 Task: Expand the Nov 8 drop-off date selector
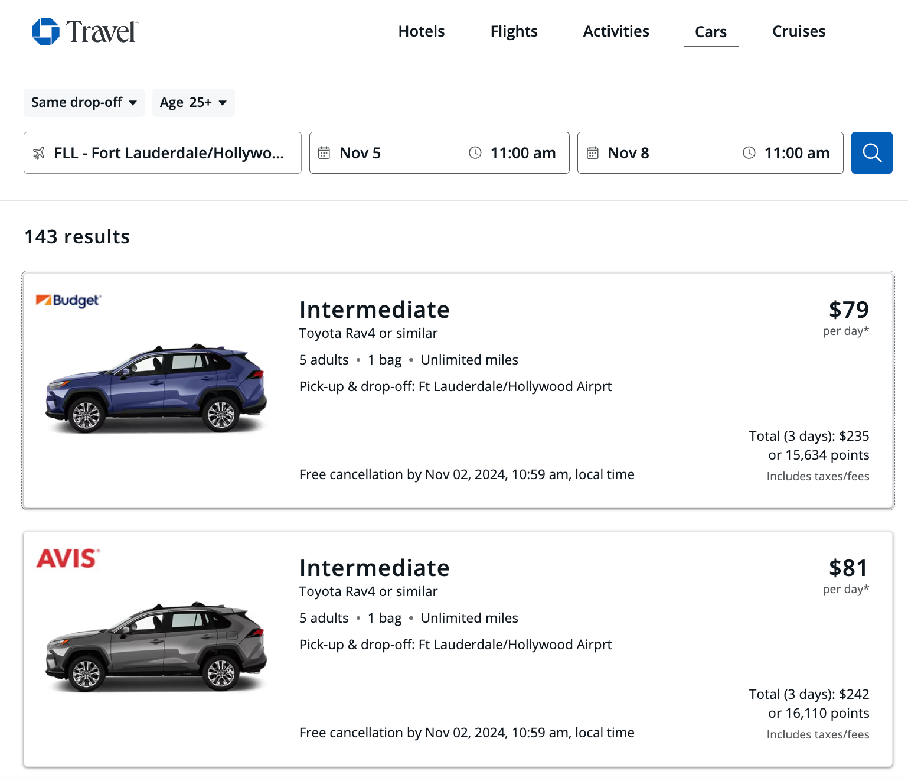[x=651, y=152]
